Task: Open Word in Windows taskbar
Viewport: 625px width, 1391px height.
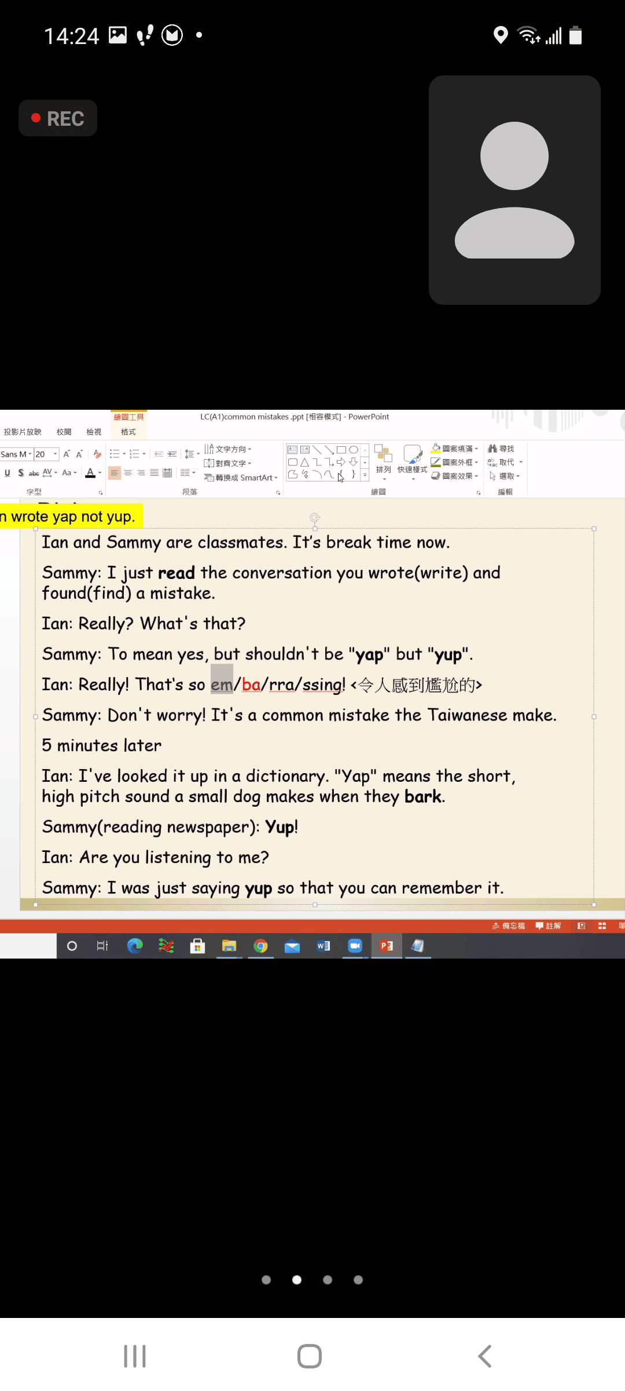Action: point(323,946)
